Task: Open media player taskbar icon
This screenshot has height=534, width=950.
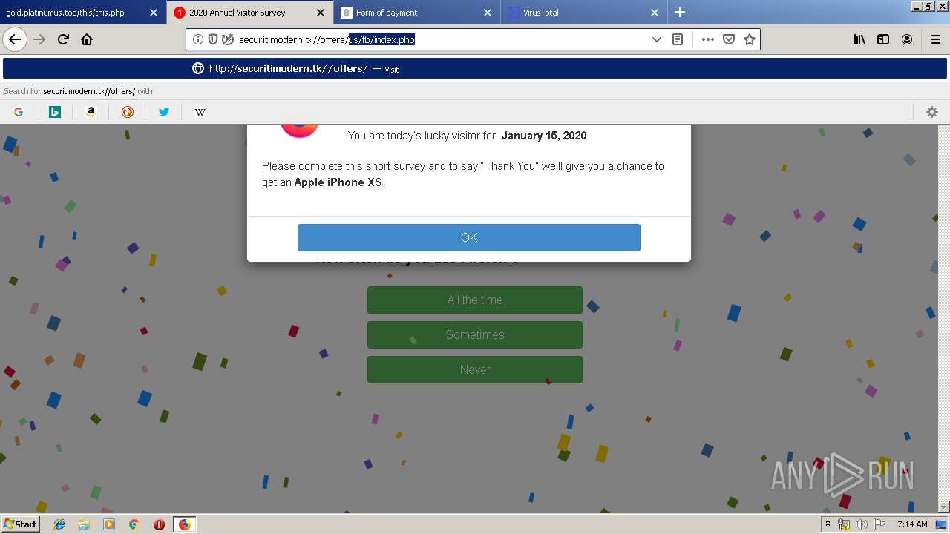Action: tap(109, 524)
